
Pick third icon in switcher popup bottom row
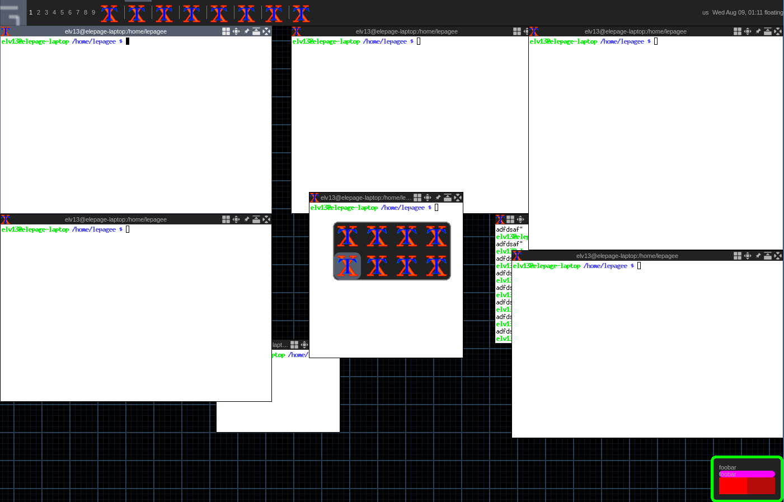(x=407, y=266)
